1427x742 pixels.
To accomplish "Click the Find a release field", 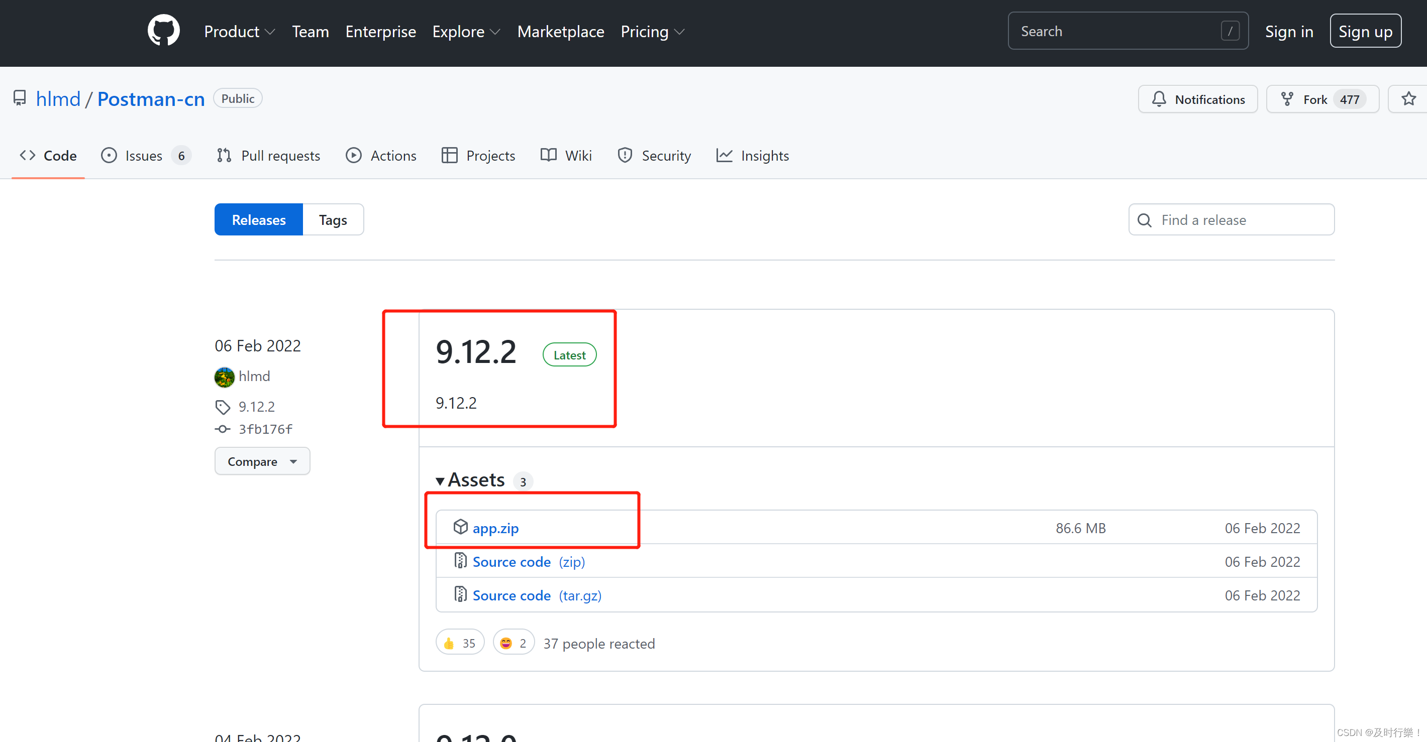I will (x=1232, y=220).
